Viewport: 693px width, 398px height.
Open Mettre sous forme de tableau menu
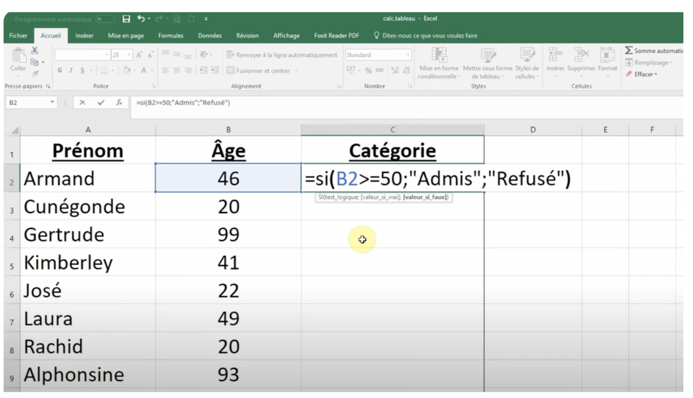point(487,63)
